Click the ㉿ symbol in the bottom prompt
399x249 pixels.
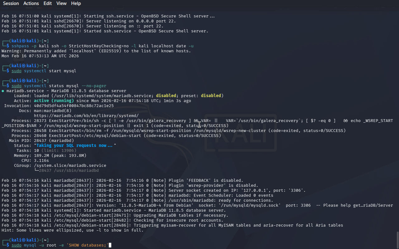(24, 240)
